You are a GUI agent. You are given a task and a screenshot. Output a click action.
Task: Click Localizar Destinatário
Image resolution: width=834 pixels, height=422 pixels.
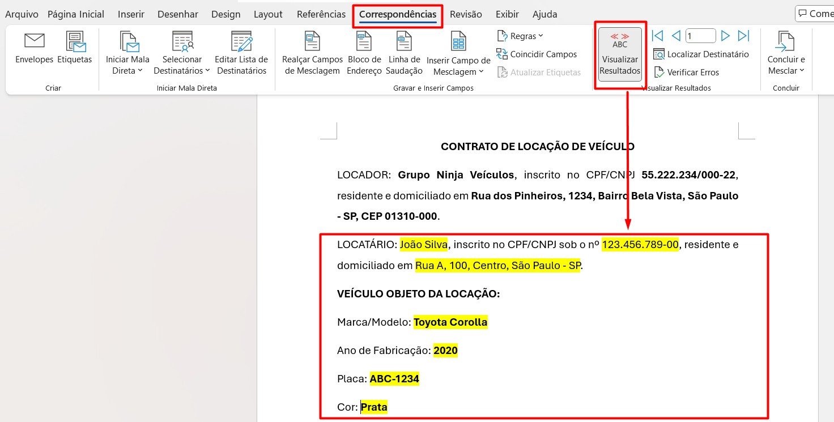701,54
